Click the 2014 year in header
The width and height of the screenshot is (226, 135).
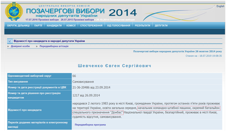point(123,13)
